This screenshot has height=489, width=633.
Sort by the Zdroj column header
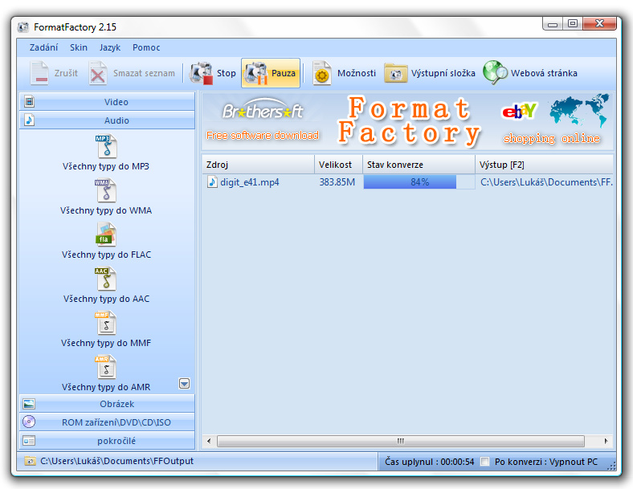click(x=258, y=165)
